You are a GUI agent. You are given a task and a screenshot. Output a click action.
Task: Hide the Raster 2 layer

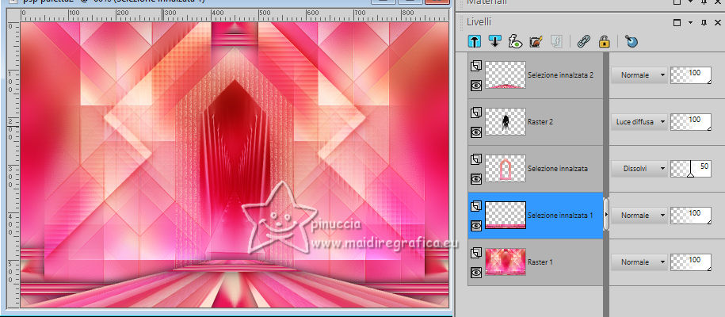[476, 132]
